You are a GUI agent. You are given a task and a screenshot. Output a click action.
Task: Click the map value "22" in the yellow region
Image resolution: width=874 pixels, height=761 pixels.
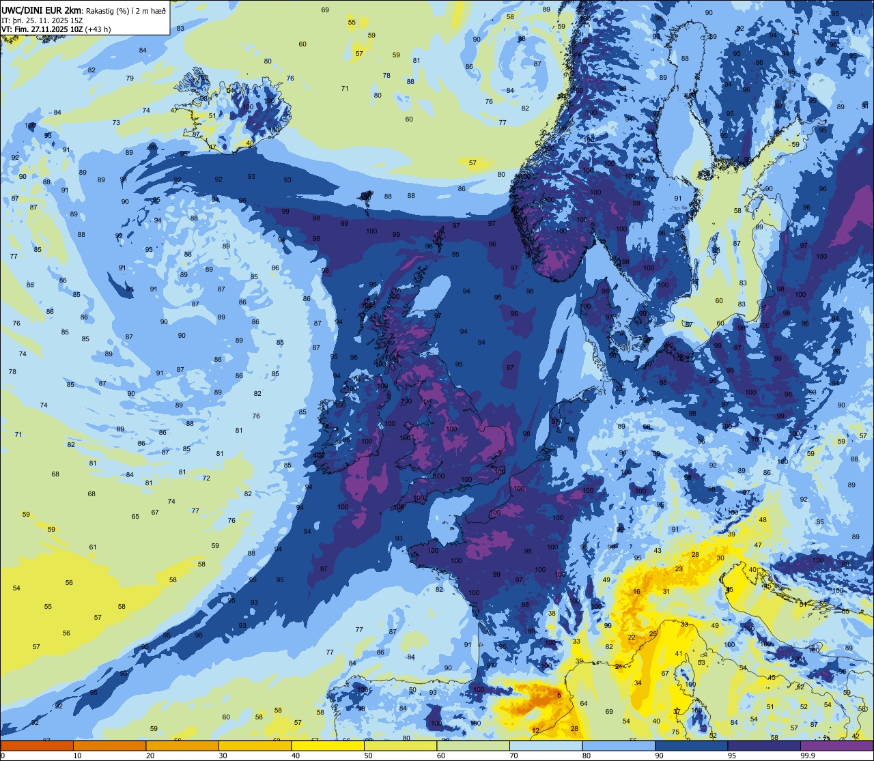pos(632,637)
